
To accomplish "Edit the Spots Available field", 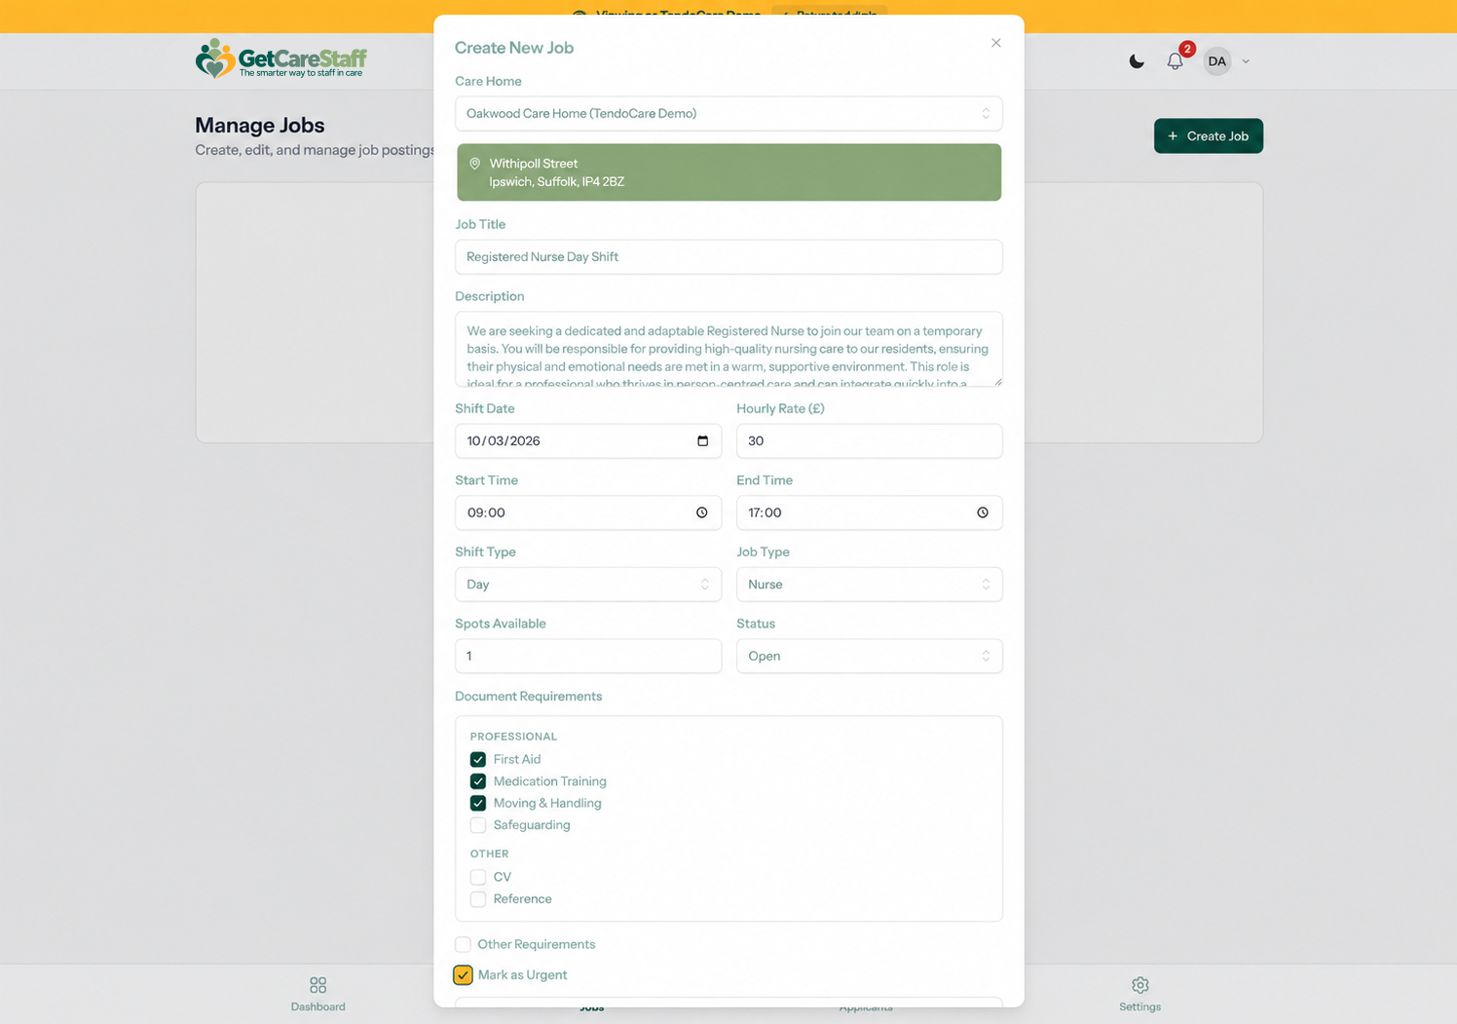I will pos(588,656).
